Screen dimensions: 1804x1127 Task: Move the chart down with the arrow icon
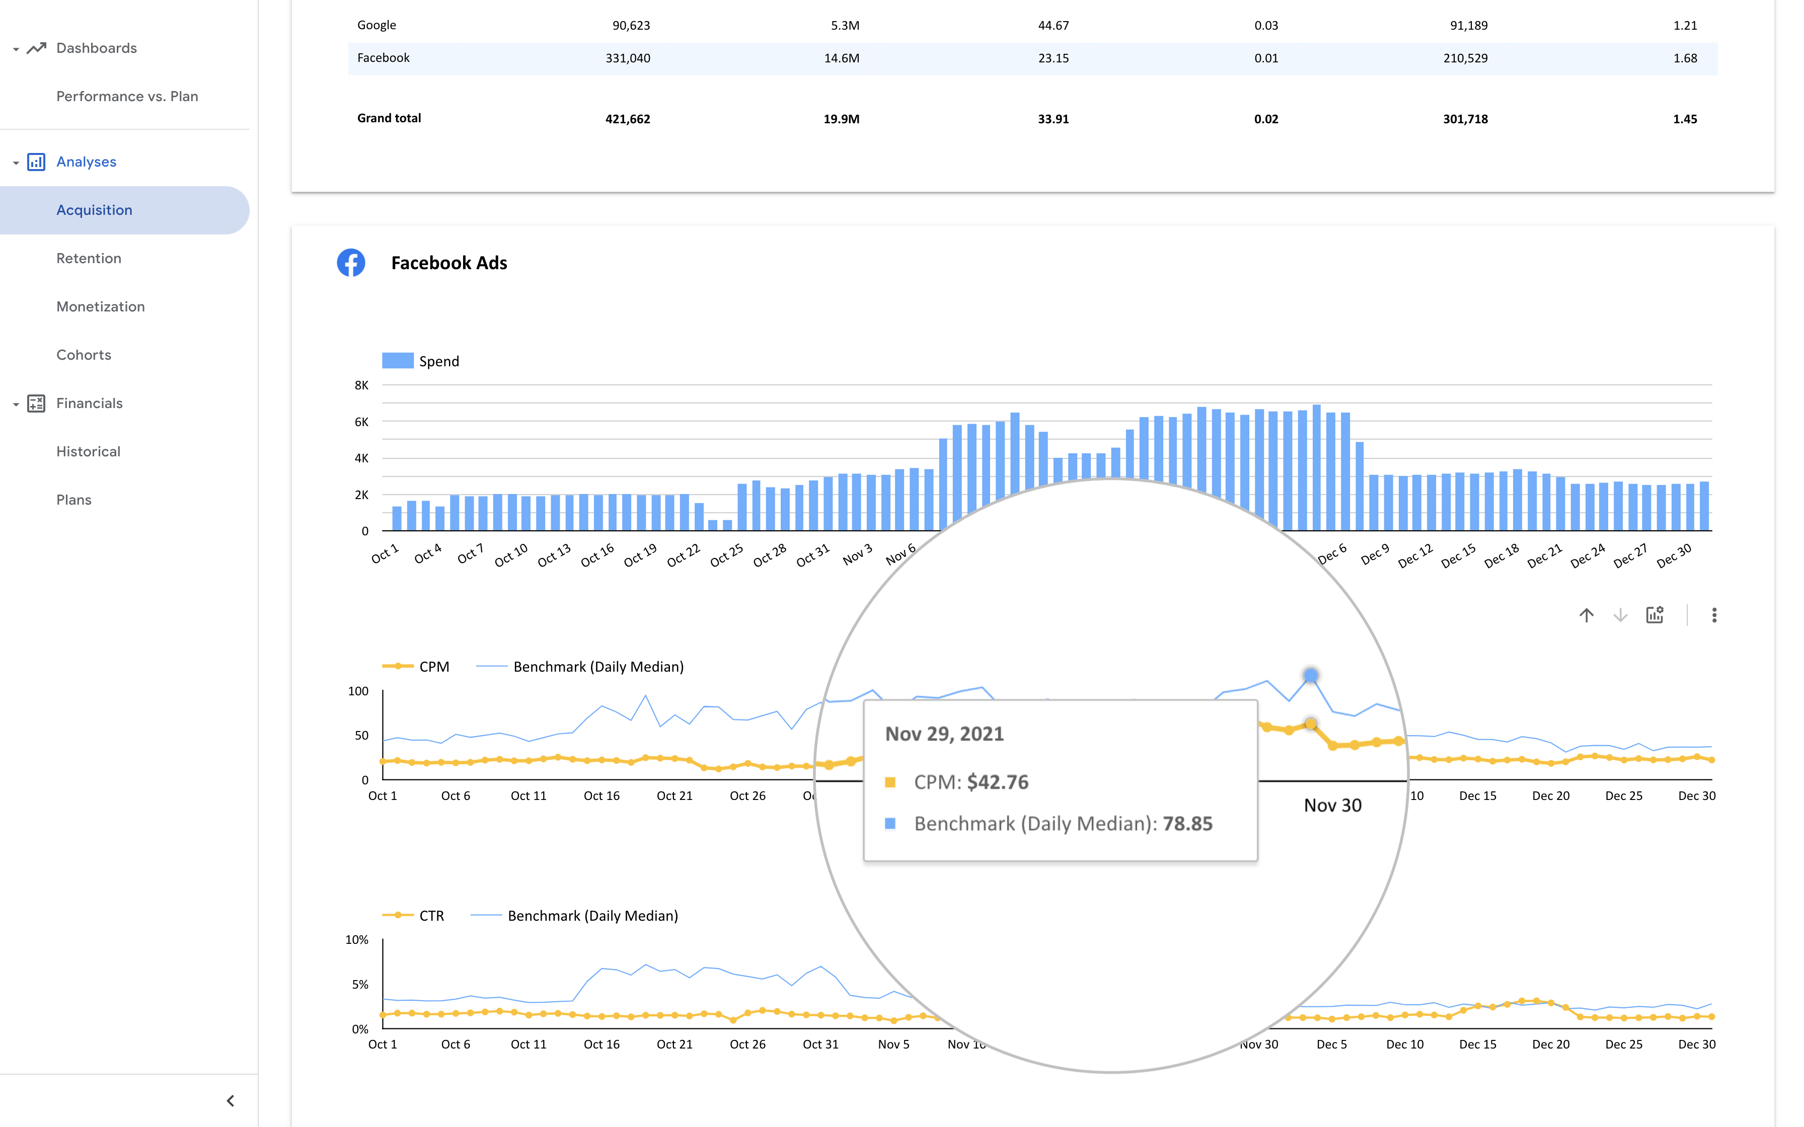click(x=1620, y=615)
